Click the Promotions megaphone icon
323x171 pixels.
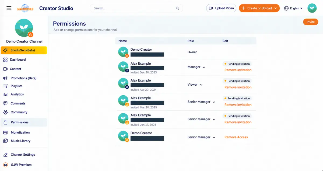[5, 78]
